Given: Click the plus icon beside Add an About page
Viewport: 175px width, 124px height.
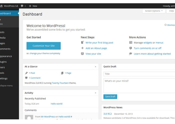Looking at the screenshot, I should click(82, 48).
